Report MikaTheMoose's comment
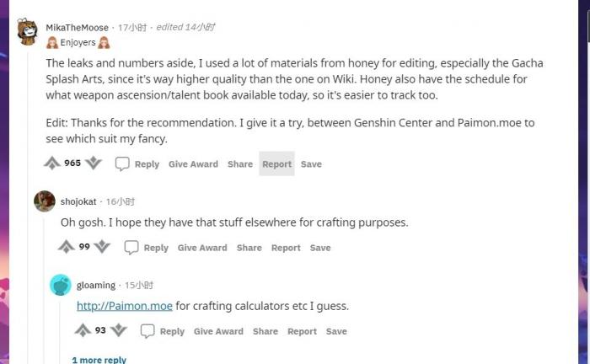This screenshot has height=364, width=590. (x=276, y=164)
